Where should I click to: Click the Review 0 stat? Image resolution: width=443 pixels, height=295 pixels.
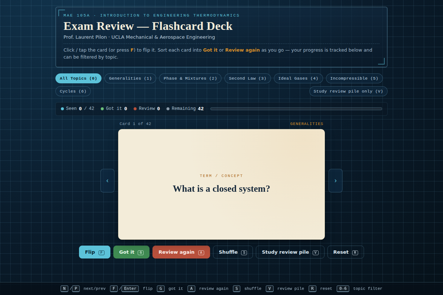pyautogui.click(x=147, y=109)
